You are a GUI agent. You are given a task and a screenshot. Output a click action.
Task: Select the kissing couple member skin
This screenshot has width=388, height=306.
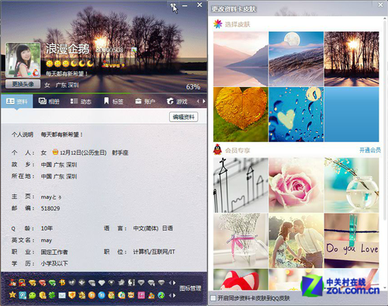point(296,241)
